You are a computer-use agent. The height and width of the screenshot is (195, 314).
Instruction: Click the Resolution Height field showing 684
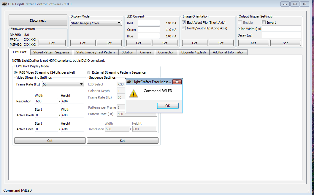coord(73,101)
